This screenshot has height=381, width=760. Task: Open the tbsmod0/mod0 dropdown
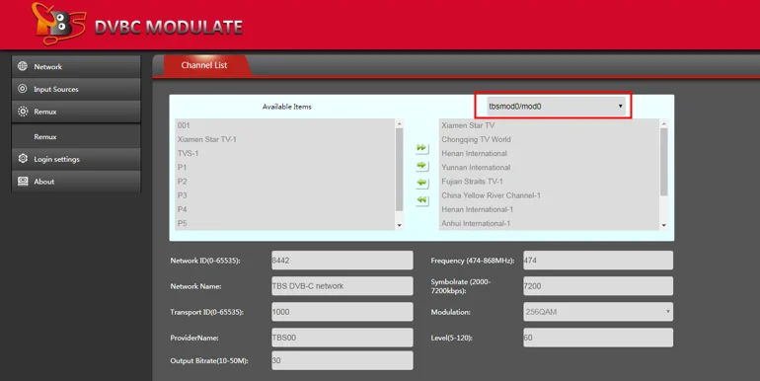coord(556,107)
